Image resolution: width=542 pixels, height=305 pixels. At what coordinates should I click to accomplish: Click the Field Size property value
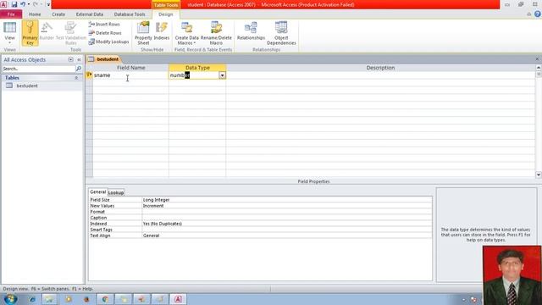click(x=286, y=200)
